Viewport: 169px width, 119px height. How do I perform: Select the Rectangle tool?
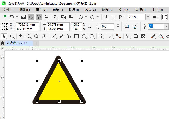pos(77,36)
